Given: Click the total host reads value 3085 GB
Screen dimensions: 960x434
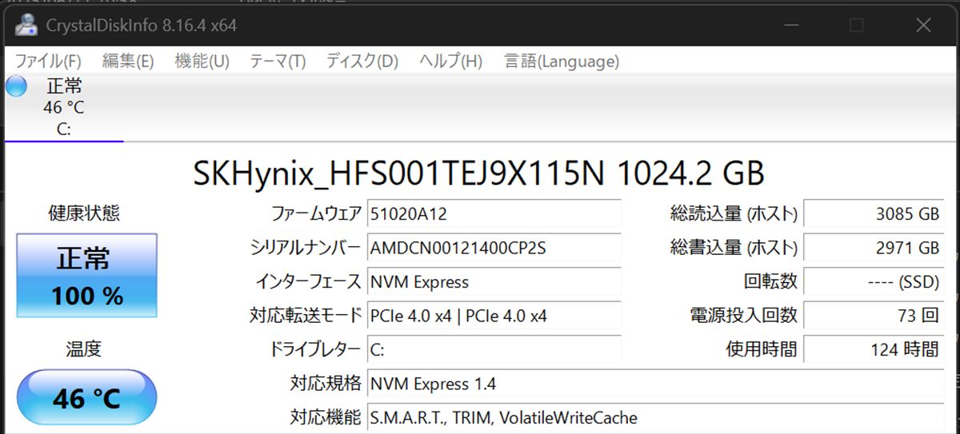Looking at the screenshot, I should [x=874, y=213].
